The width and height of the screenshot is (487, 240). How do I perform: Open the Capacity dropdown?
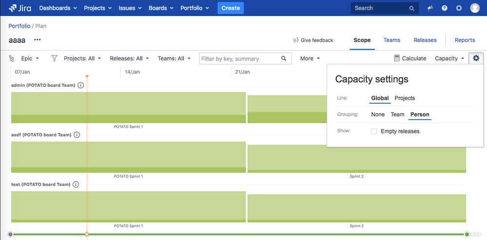pos(449,58)
